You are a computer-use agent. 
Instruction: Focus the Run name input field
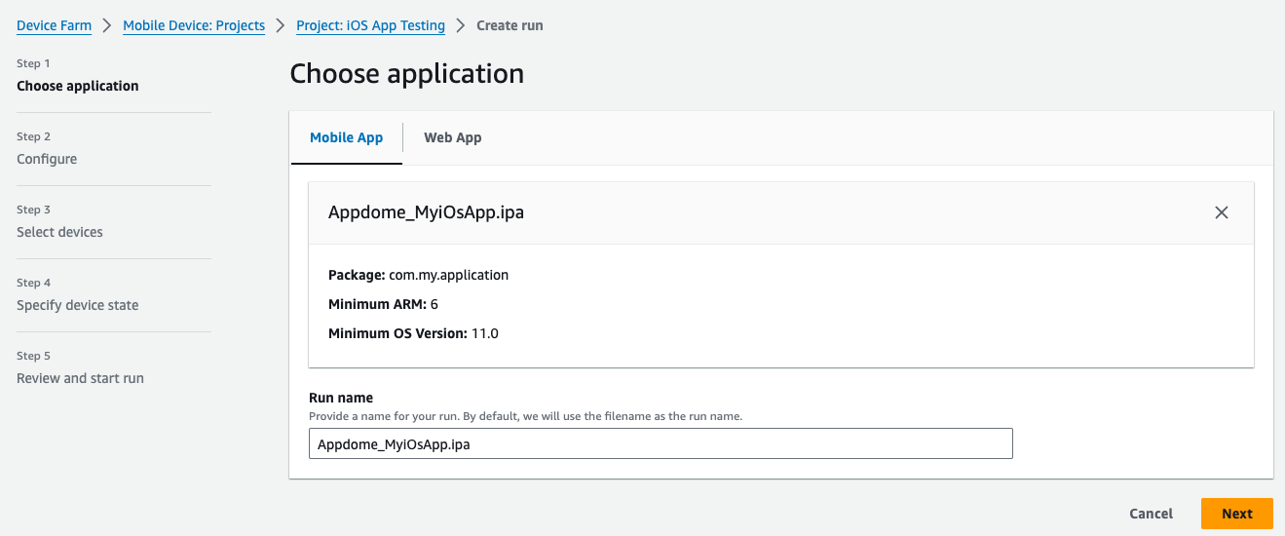click(661, 443)
